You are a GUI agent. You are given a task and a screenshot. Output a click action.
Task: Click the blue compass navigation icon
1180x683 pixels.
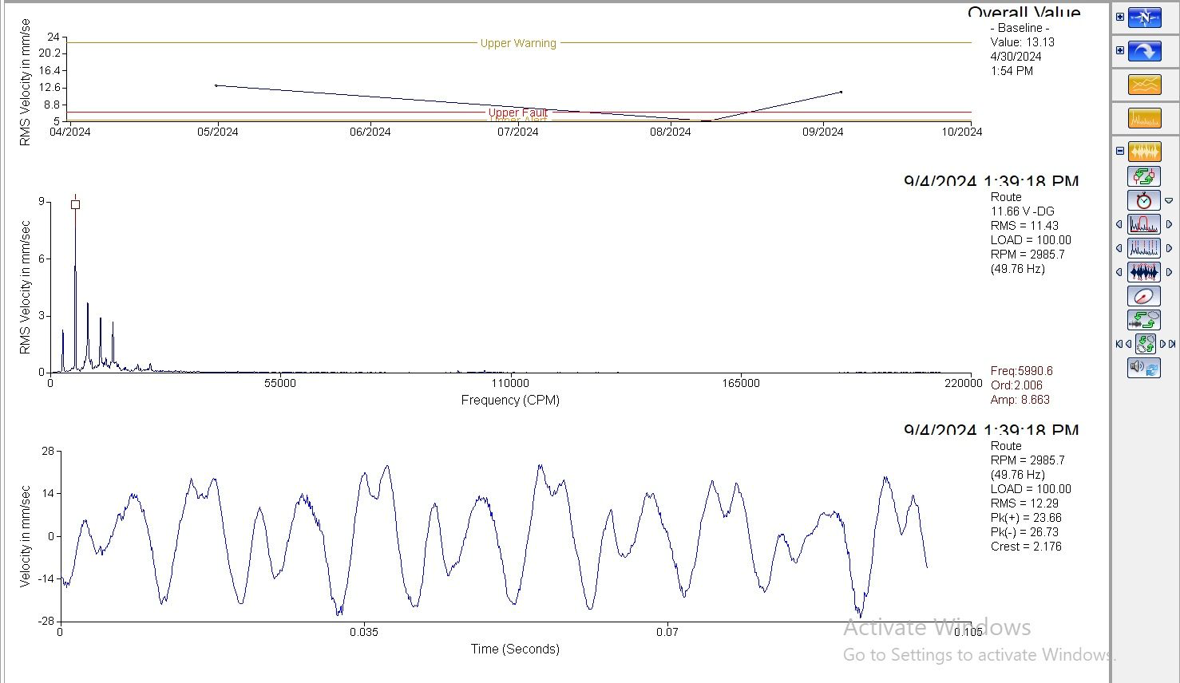pos(1144,18)
